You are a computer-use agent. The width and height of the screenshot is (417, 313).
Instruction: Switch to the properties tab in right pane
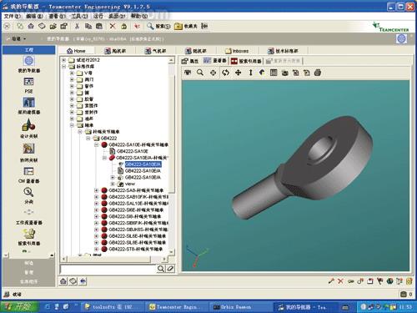click(x=190, y=61)
